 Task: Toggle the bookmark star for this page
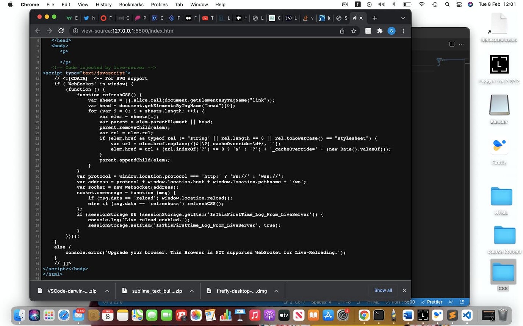coord(354,31)
